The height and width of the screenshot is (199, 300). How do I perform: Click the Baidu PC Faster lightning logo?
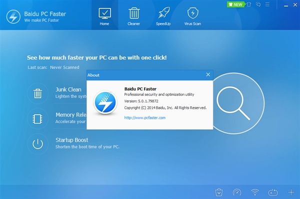pos(13,17)
